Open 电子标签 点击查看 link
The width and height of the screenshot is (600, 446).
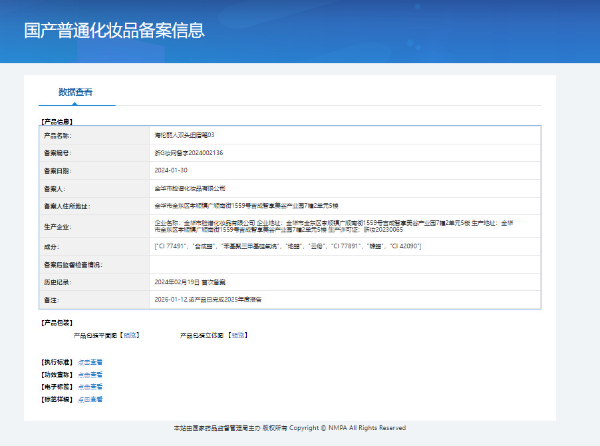[x=90, y=387]
